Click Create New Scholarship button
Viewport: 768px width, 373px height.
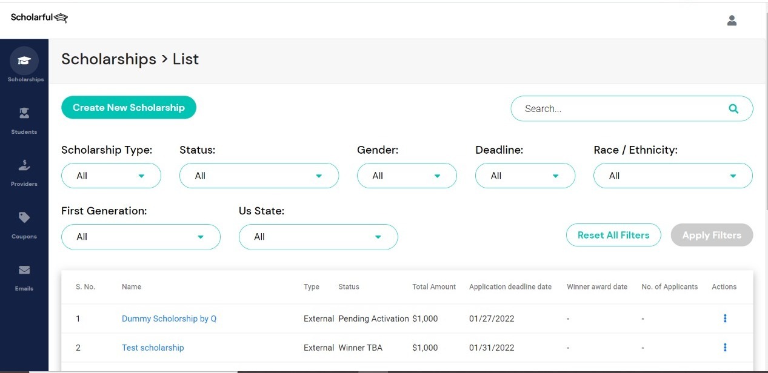pos(129,108)
